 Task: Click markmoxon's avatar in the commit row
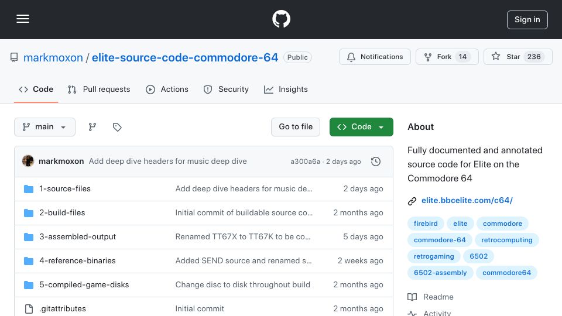tap(28, 162)
